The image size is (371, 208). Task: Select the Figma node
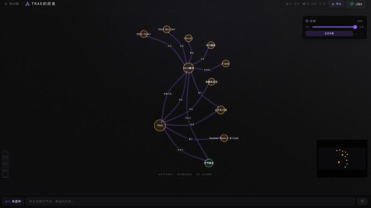(225, 63)
